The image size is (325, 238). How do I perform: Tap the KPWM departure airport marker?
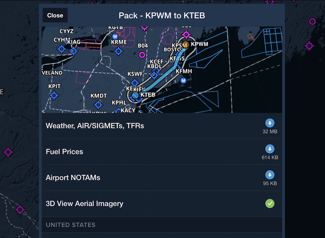(186, 45)
